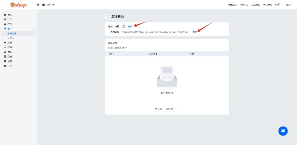Click the blue copy link after invite URL
The width and height of the screenshot is (297, 145).
pyautogui.click(x=195, y=32)
